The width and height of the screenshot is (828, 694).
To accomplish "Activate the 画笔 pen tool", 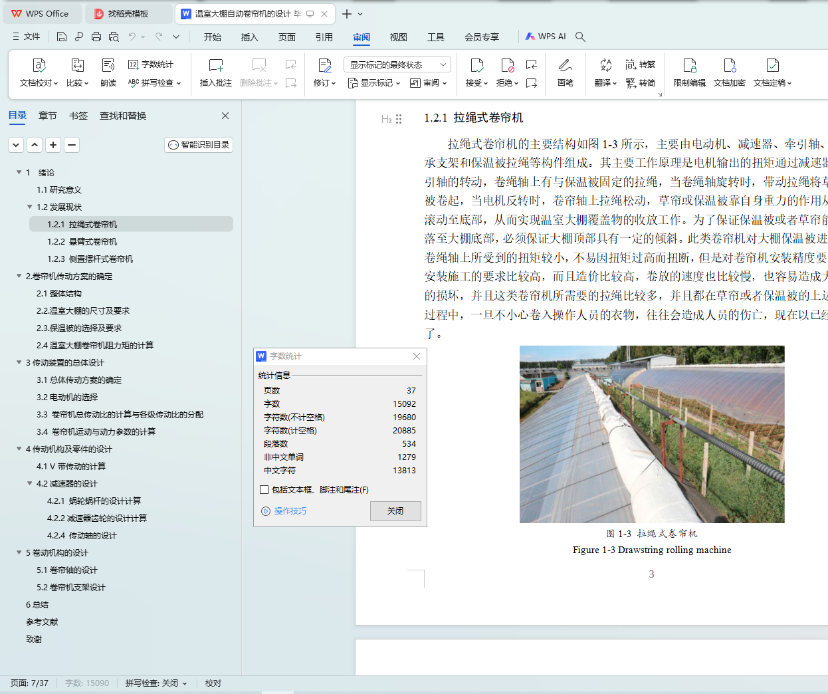I will [566, 73].
